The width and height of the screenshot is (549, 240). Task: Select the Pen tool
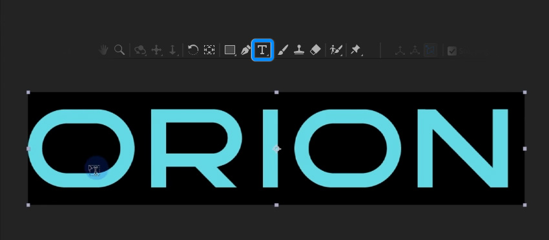[246, 50]
